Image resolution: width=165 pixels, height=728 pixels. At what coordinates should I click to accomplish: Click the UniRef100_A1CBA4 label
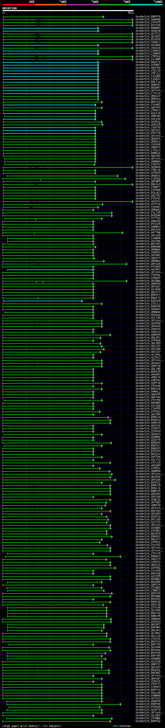point(148,45)
